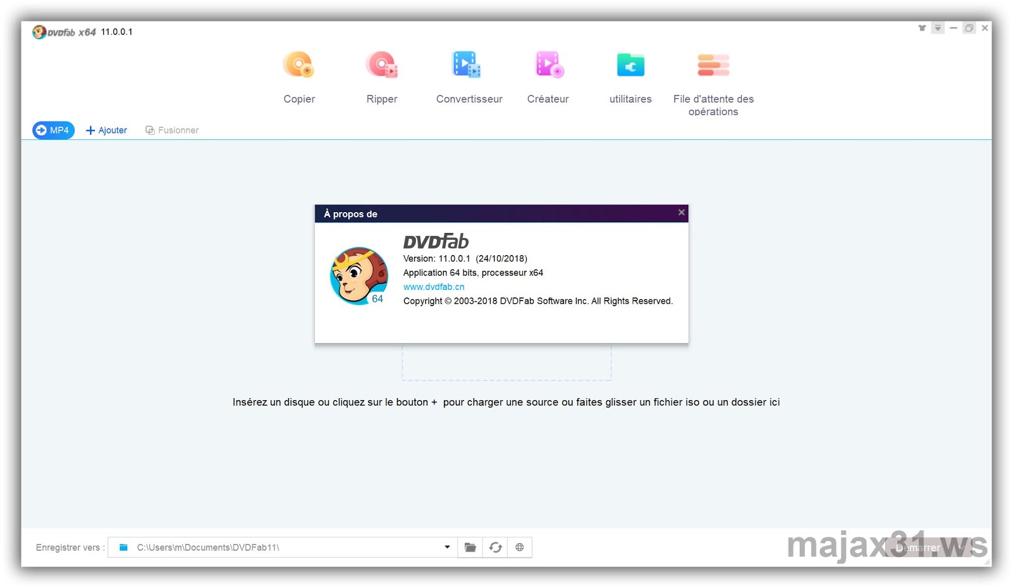
Task: Click the dashed drop zone area
Action: click(507, 362)
